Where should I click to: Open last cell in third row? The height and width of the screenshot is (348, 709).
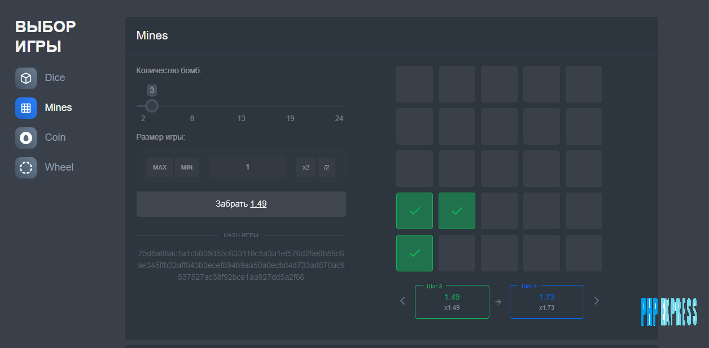584,169
